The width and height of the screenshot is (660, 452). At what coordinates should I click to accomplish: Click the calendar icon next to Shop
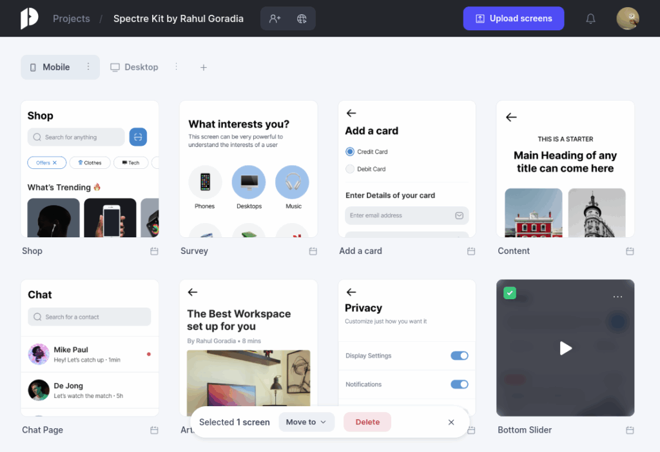tap(154, 251)
